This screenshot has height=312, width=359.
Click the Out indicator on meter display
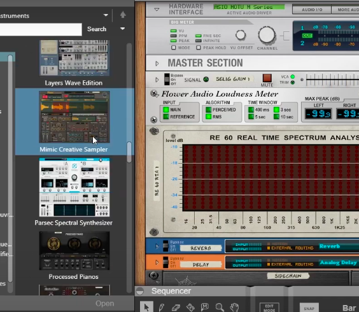click(x=307, y=36)
